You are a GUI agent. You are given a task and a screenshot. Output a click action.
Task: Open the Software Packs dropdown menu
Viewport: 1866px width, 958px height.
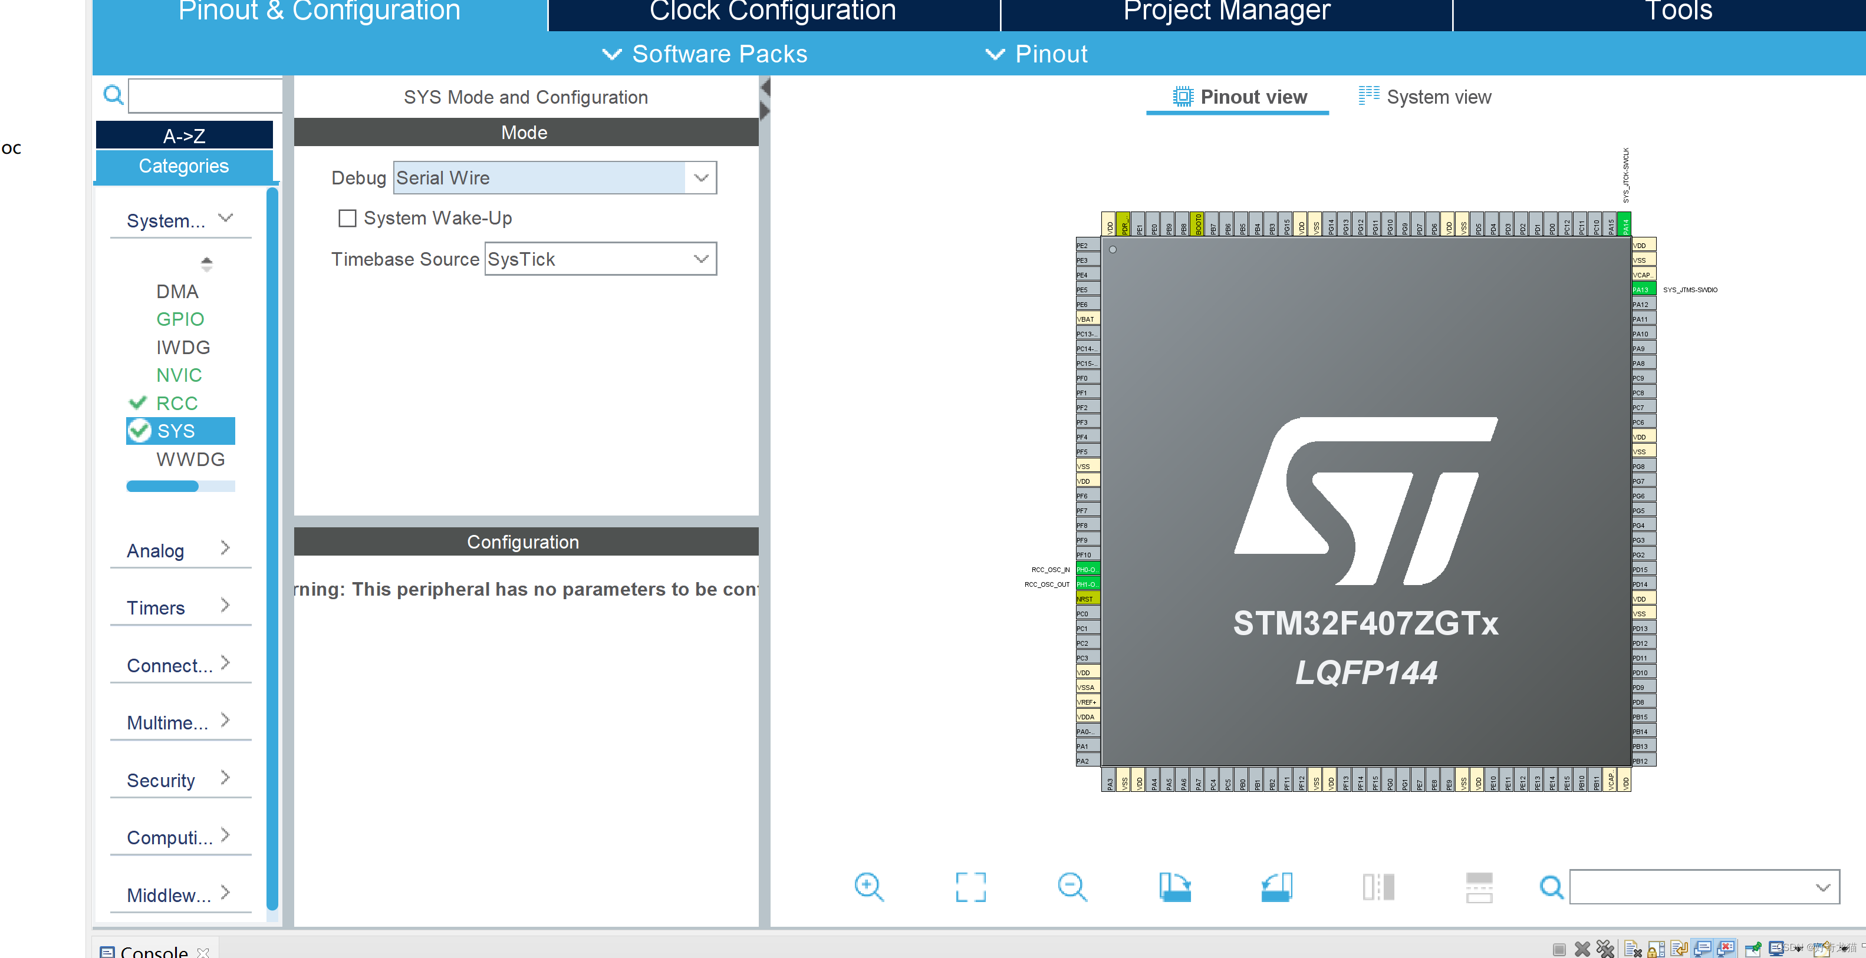click(x=705, y=54)
